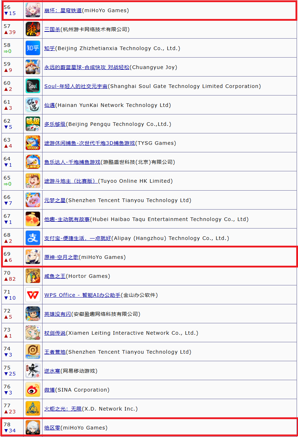The height and width of the screenshot is (437, 298).
Task: Click rank cell 58 unchanged 0
Action: pos(13,48)
